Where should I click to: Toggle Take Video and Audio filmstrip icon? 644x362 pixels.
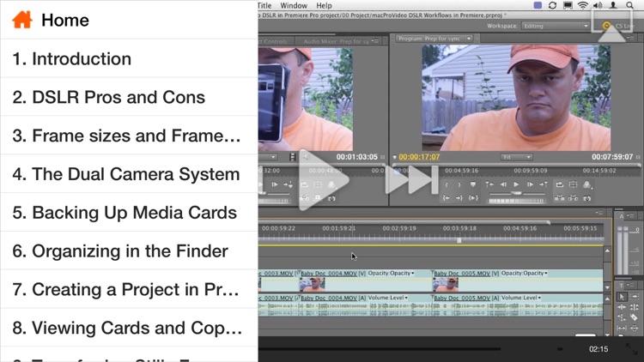click(293, 157)
